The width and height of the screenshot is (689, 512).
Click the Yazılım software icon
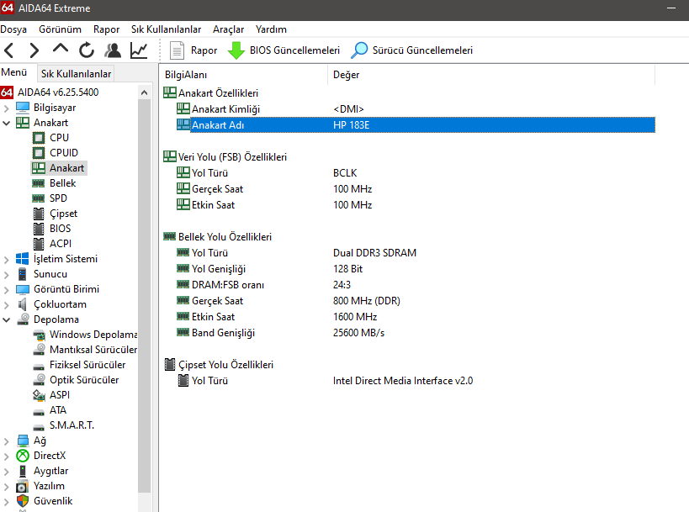coord(22,487)
